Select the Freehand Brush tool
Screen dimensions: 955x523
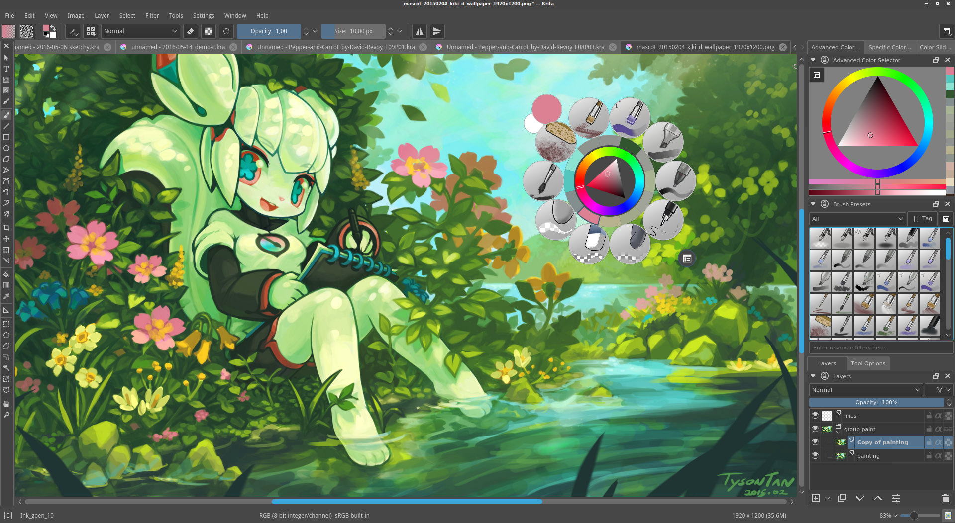point(6,115)
